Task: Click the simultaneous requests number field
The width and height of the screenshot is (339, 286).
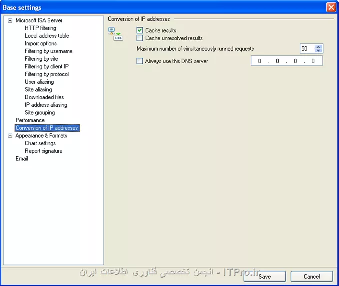Action: pos(307,48)
